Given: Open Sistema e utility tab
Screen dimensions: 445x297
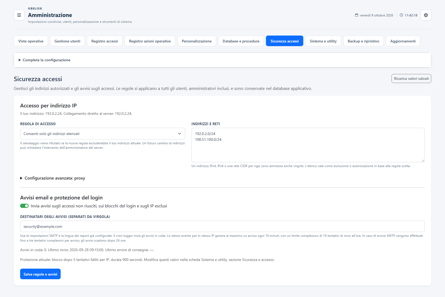Looking at the screenshot, I should (x=323, y=41).
